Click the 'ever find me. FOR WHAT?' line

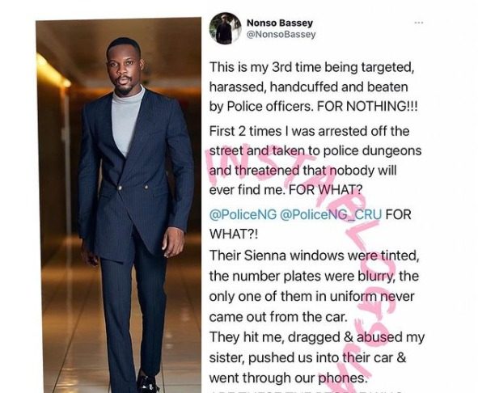click(x=286, y=190)
